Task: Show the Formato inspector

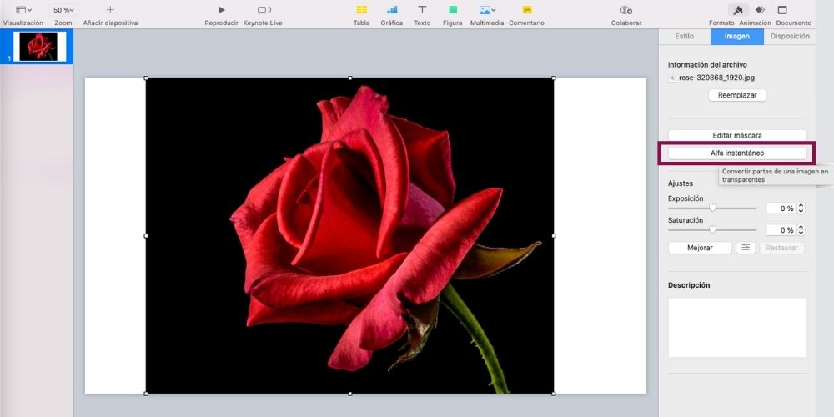Action: click(x=737, y=10)
